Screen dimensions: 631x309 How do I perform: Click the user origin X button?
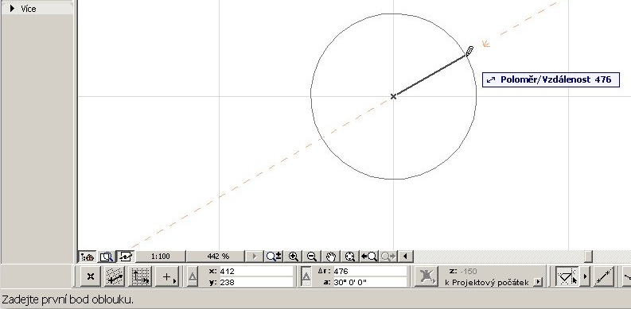pos(91,276)
